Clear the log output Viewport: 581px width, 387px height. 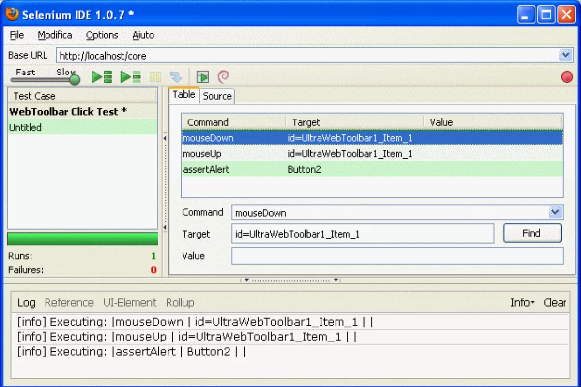coord(554,303)
